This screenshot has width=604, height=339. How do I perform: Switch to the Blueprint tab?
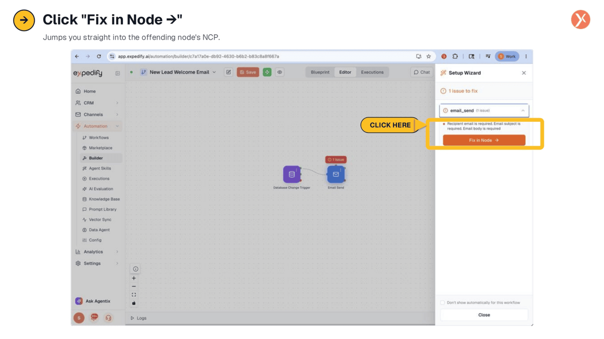tap(320, 72)
